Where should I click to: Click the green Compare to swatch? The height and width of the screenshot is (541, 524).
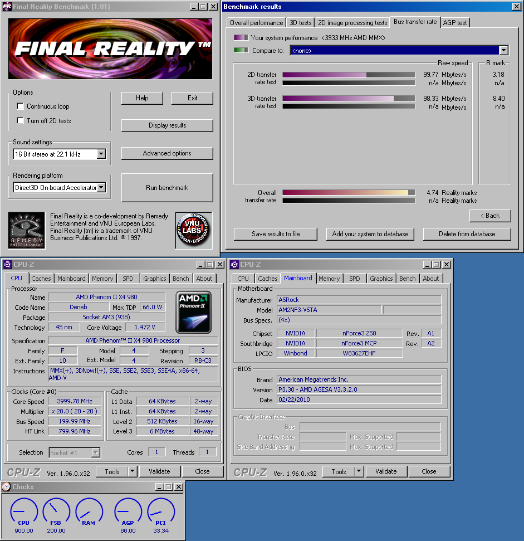(x=241, y=50)
